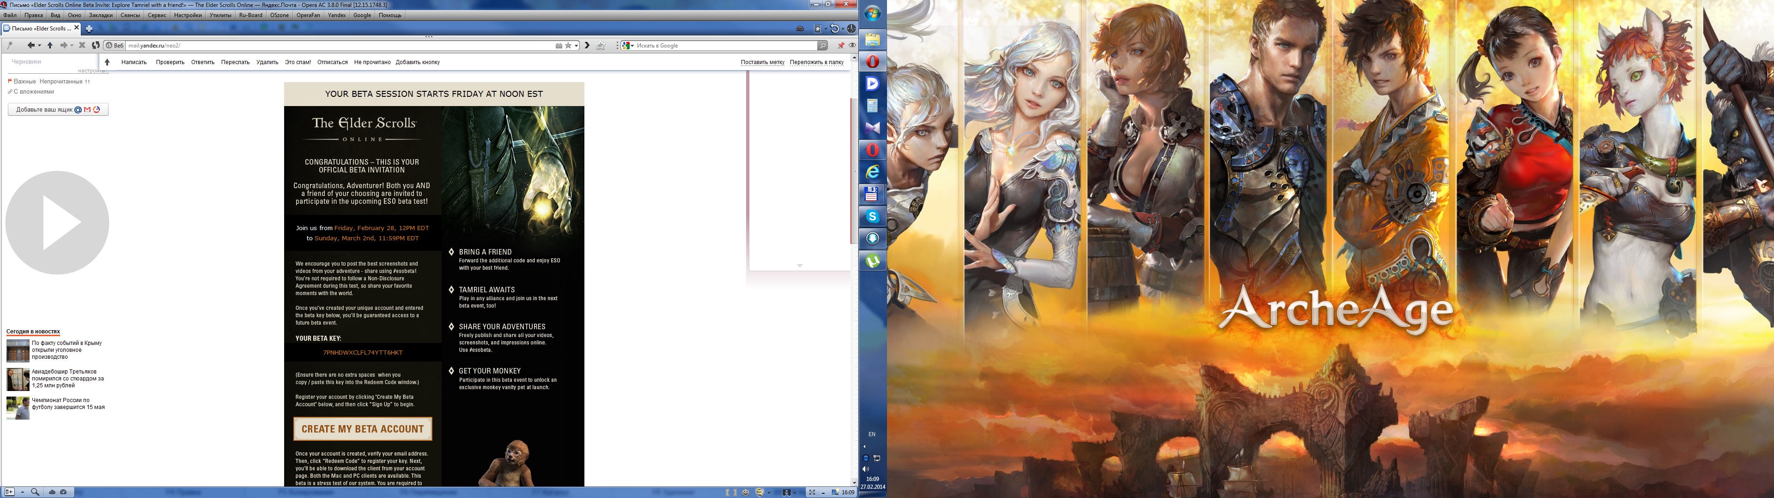Open the Закладки menu
Screen dimensions: 1774x498
tap(101, 15)
